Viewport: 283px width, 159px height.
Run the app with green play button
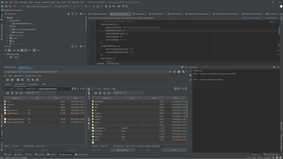(75, 6)
